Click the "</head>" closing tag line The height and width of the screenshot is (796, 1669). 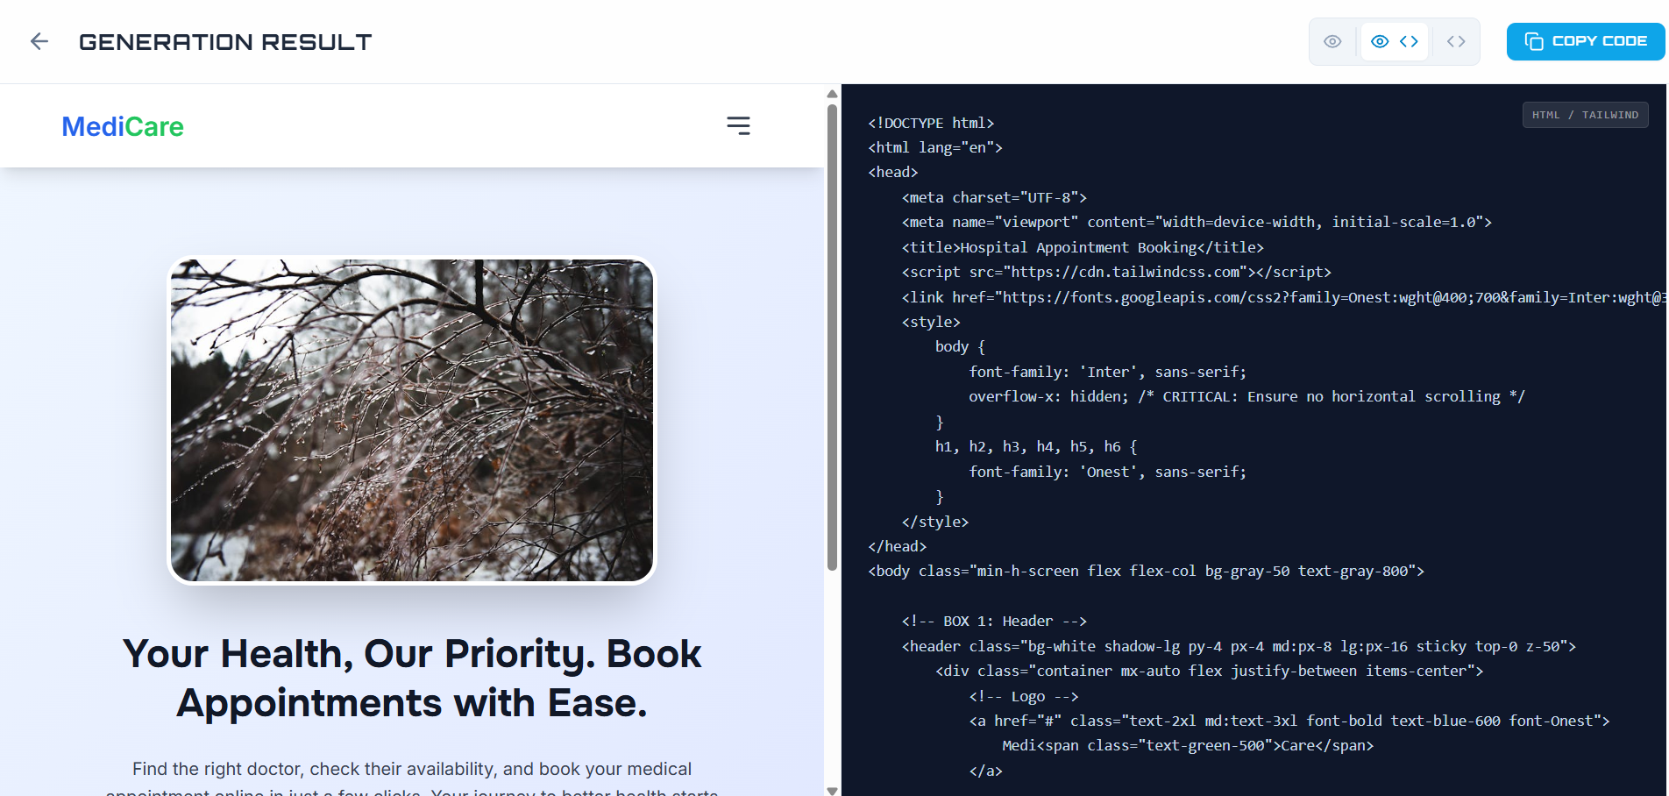898,546
